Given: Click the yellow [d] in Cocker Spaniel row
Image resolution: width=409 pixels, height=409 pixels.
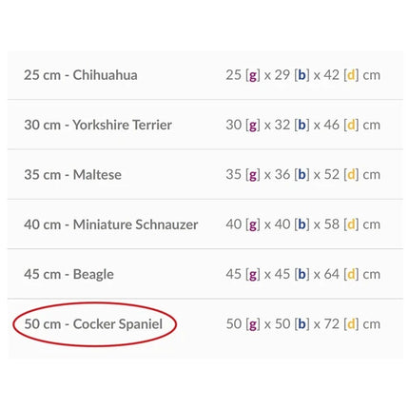Looking at the screenshot, I should (351, 324).
